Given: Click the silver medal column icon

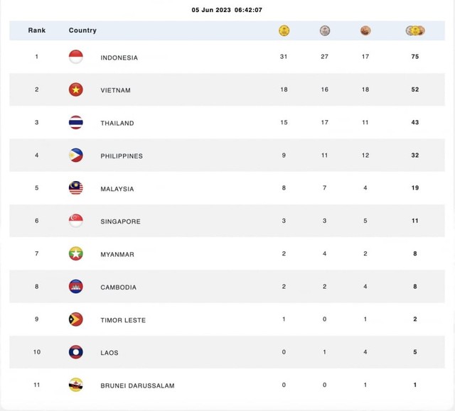Looking at the screenshot, I should 325,31.
